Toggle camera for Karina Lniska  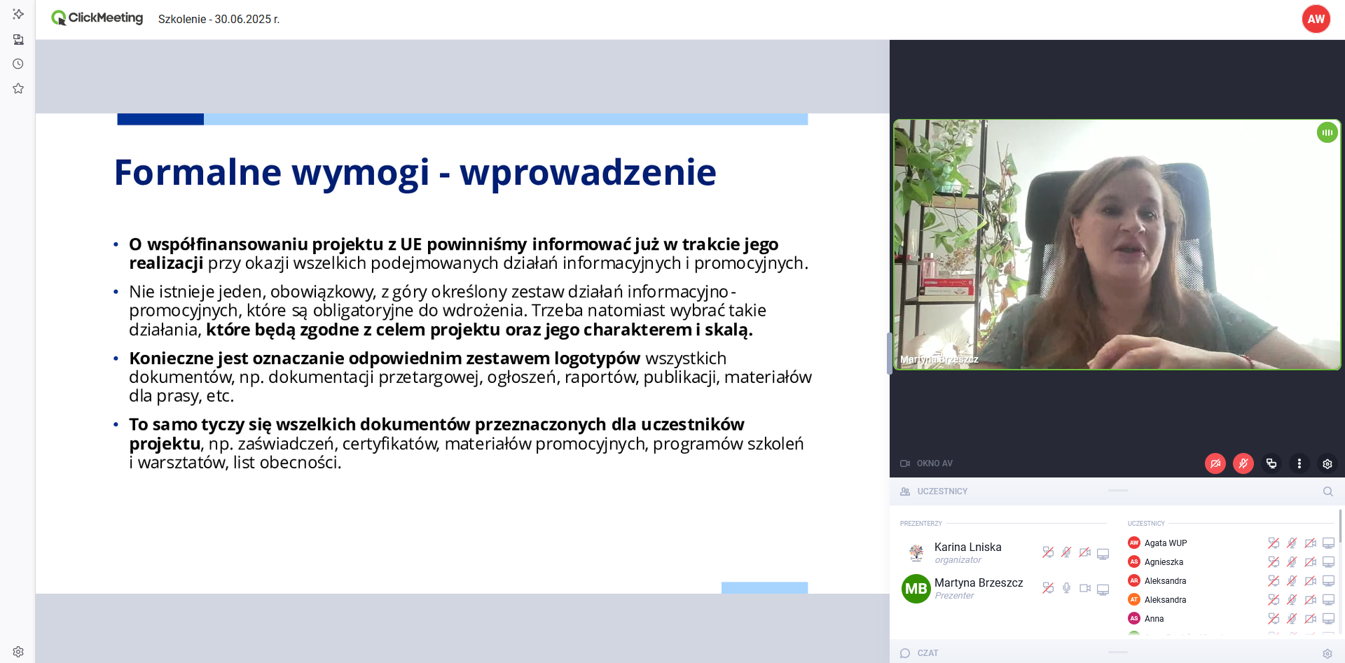(1084, 552)
